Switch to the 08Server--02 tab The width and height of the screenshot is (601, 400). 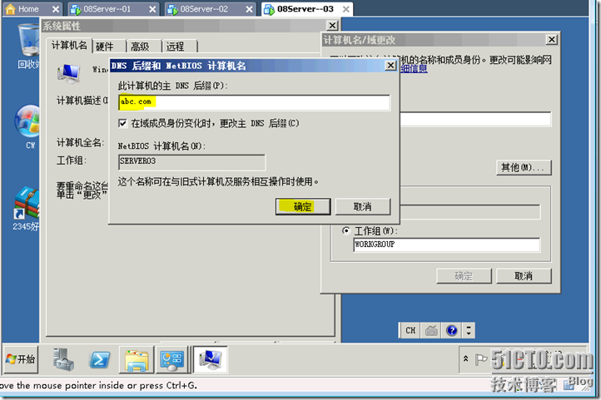coord(204,9)
